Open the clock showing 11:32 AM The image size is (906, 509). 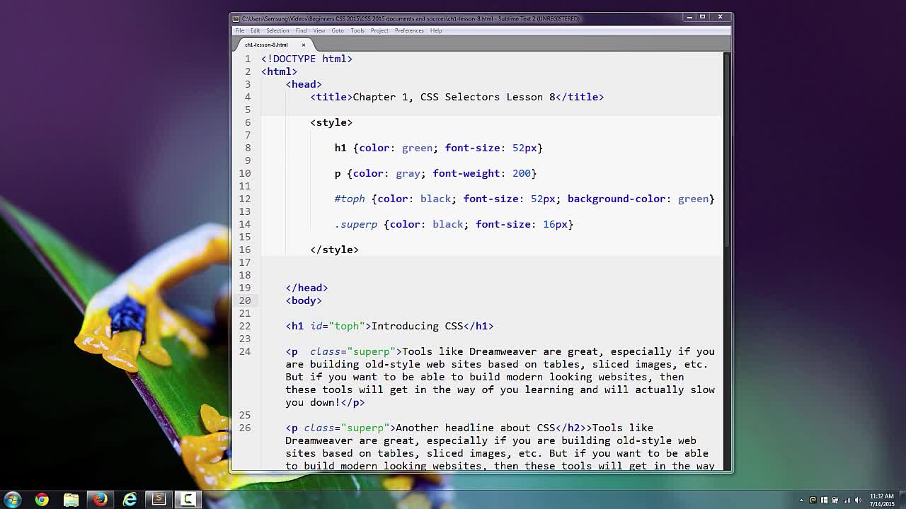pyautogui.click(x=882, y=500)
